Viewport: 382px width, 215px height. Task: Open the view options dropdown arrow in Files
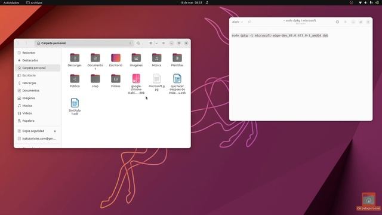pos(156,43)
